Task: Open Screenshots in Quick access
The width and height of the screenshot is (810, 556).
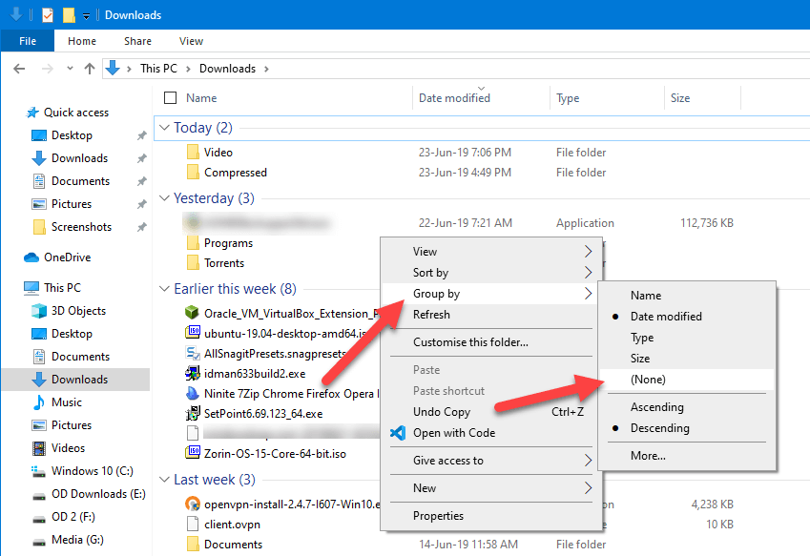Action: [81, 227]
